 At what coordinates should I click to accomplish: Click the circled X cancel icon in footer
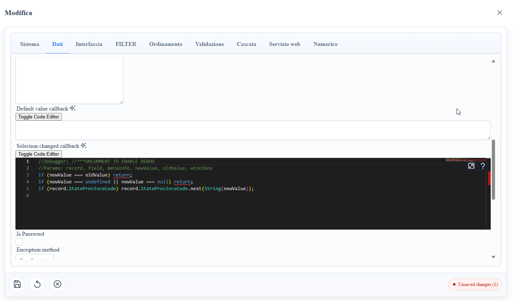click(x=57, y=284)
